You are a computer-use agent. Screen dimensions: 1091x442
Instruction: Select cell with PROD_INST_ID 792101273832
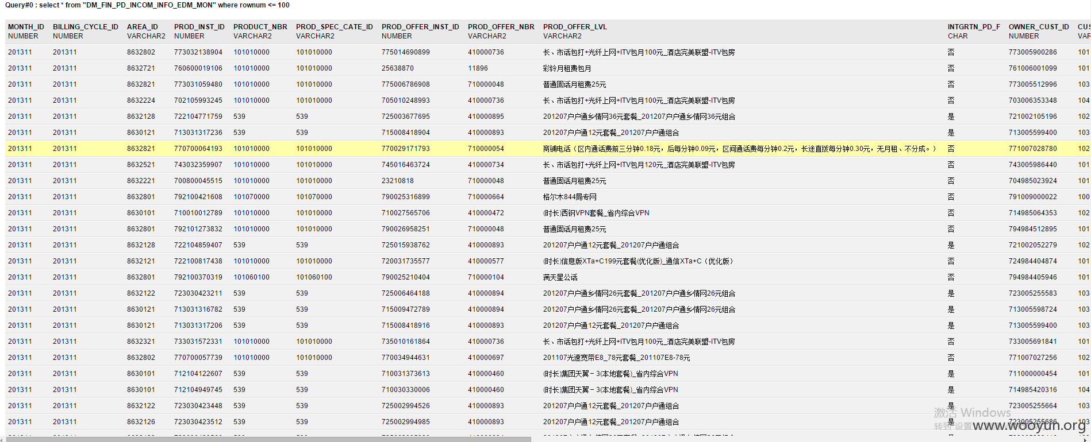(x=198, y=229)
